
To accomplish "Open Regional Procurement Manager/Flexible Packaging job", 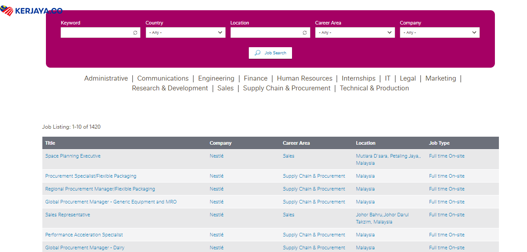I will pos(100,189).
